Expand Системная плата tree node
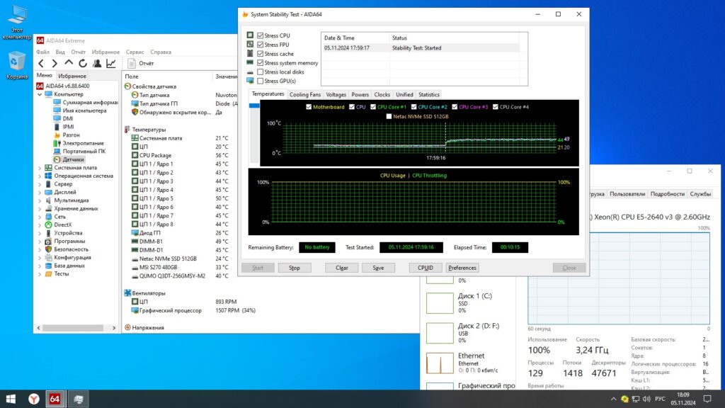 pos(40,168)
